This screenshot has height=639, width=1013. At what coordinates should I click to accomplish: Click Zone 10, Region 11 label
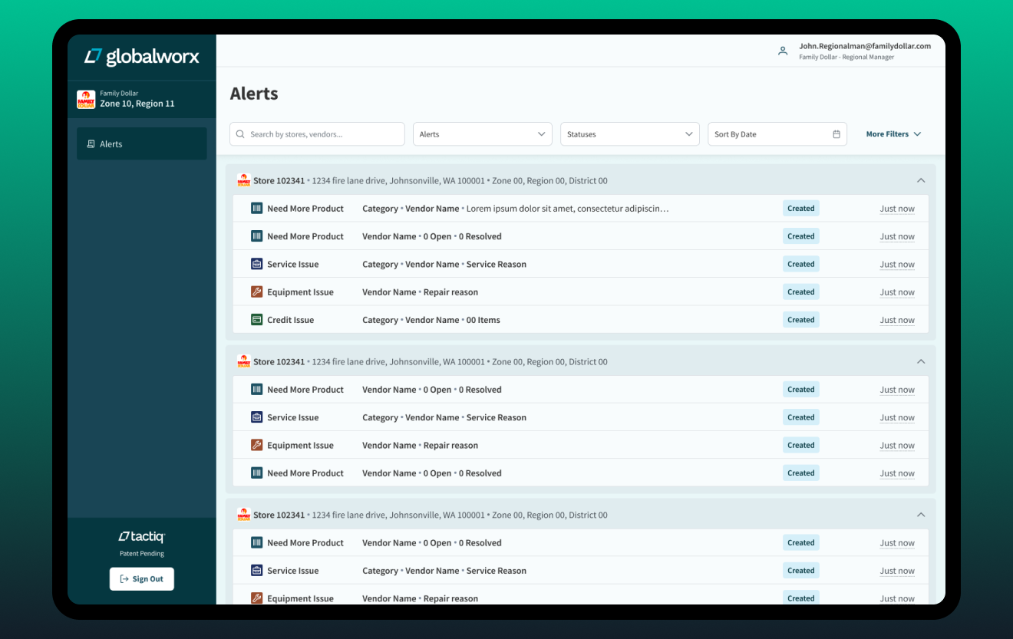(137, 104)
